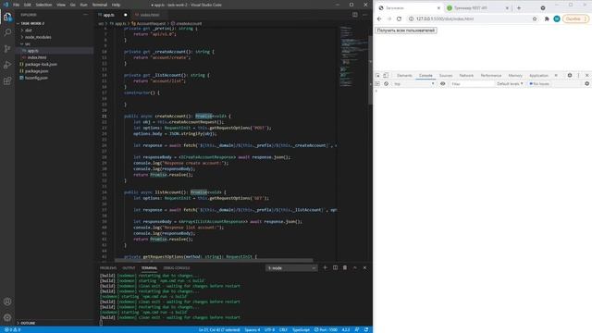Open Chrome extensions puzzle icon
The width and height of the screenshot is (592, 333).
coord(547,18)
